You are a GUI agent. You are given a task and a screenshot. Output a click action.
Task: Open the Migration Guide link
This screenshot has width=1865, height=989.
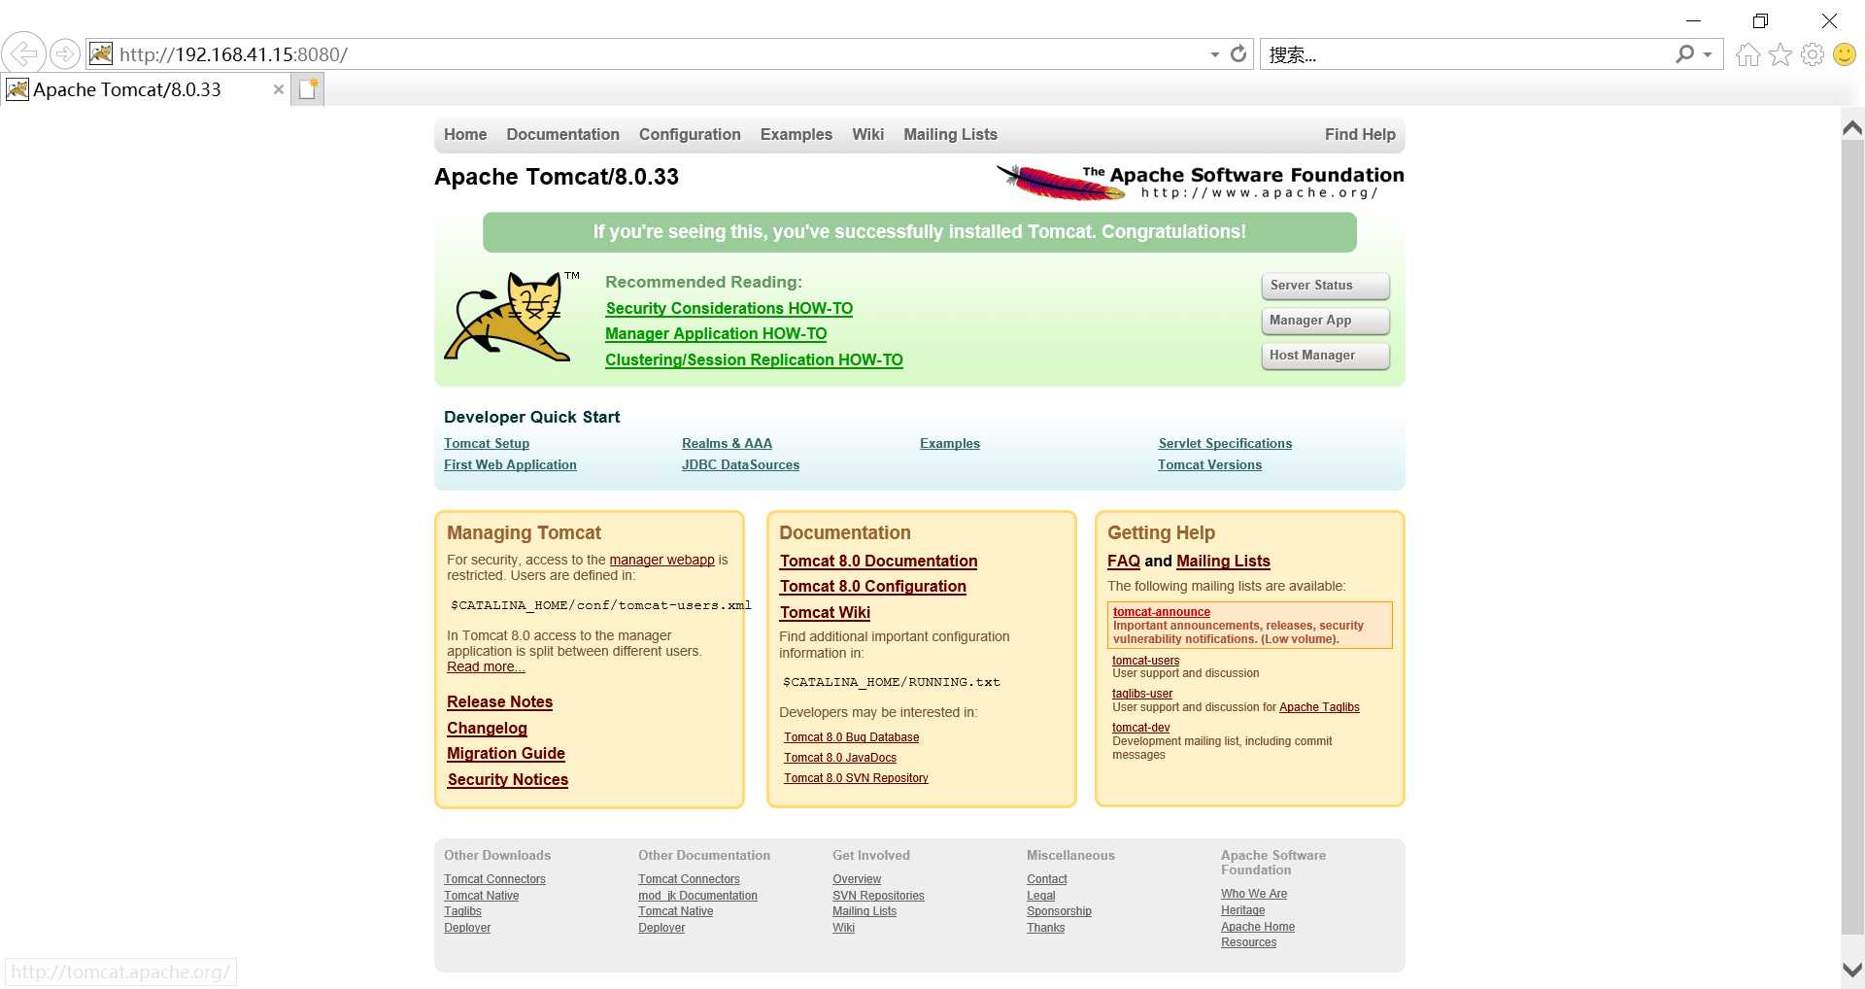[505, 753]
